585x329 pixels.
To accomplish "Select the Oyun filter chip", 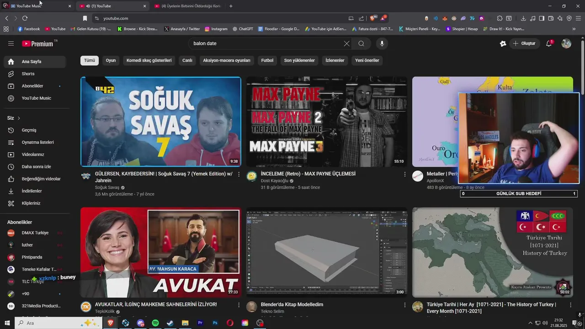I will pos(111,60).
